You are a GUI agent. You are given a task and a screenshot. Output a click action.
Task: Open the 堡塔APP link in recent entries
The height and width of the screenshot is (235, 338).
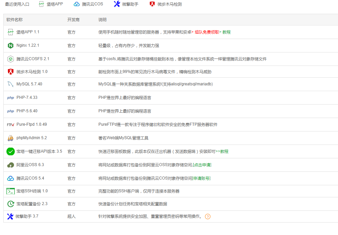pos(55,4)
